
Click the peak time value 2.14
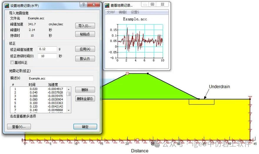32,30
